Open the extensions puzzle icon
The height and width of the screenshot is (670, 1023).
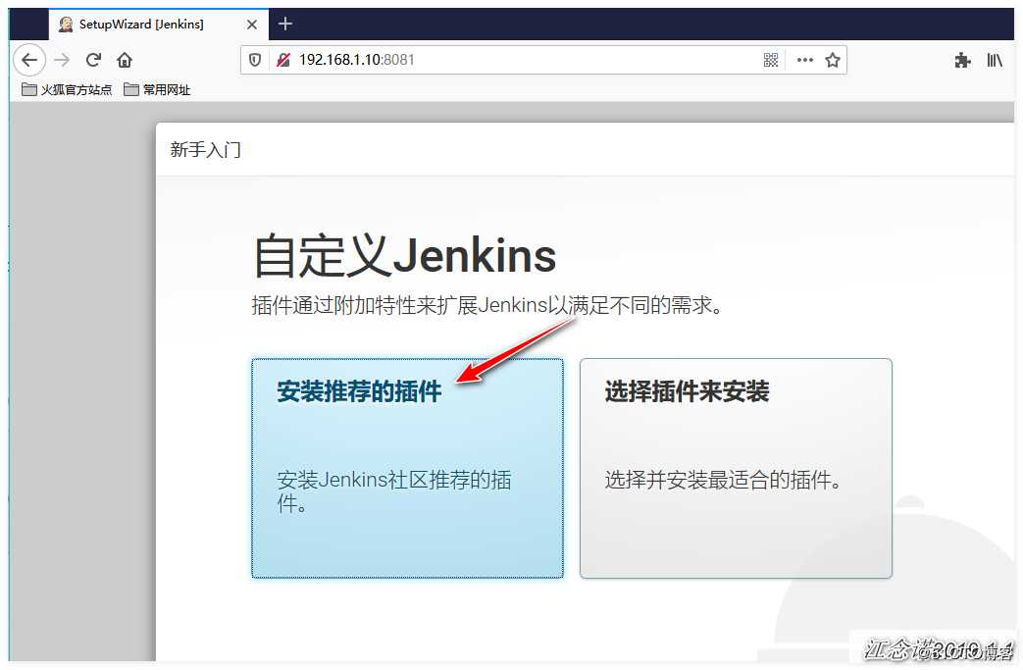tap(961, 61)
